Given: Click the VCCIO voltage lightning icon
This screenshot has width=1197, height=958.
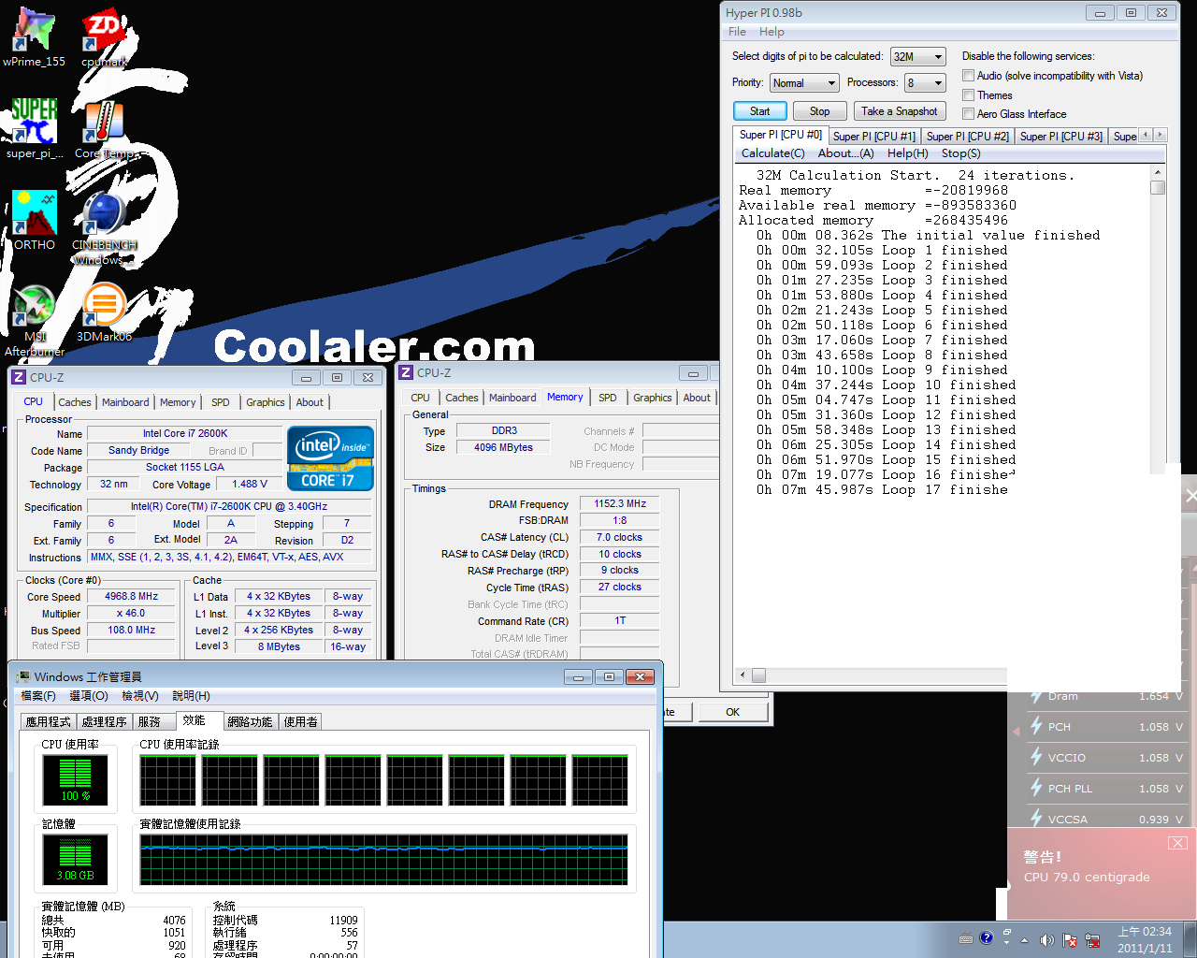Looking at the screenshot, I should (x=1036, y=757).
